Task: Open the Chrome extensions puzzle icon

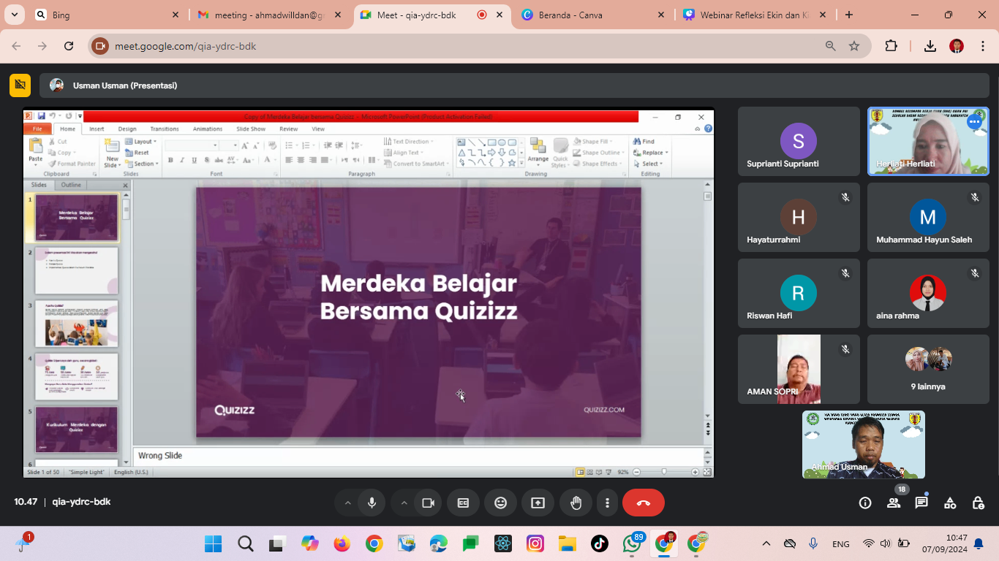Action: [x=891, y=46]
